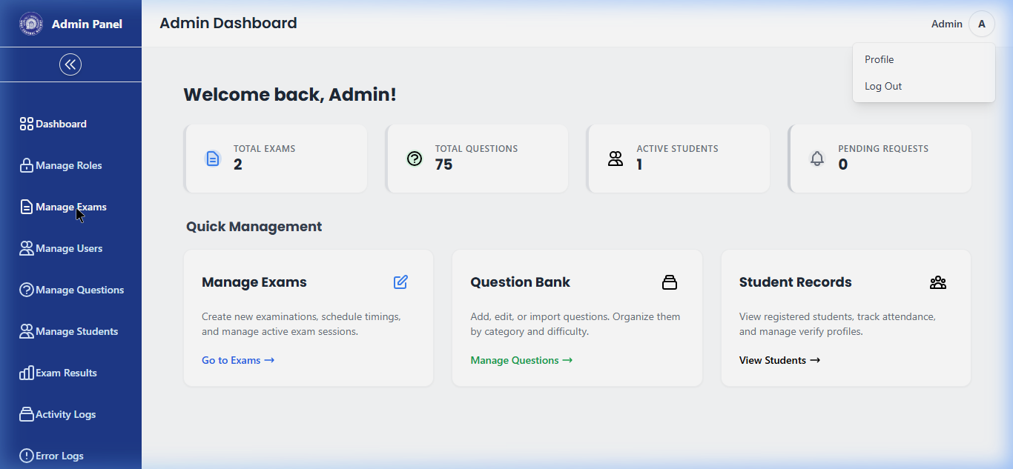Click the edit pencil icon on Manage Exams card
Image resolution: width=1013 pixels, height=469 pixels.
point(400,282)
